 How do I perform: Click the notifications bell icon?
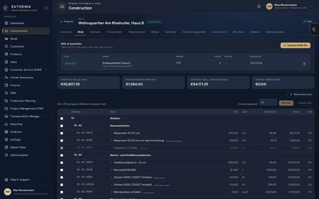259,6
